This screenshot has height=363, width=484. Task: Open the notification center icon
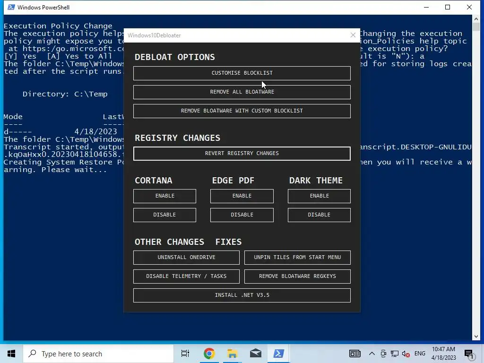pyautogui.click(x=469, y=354)
